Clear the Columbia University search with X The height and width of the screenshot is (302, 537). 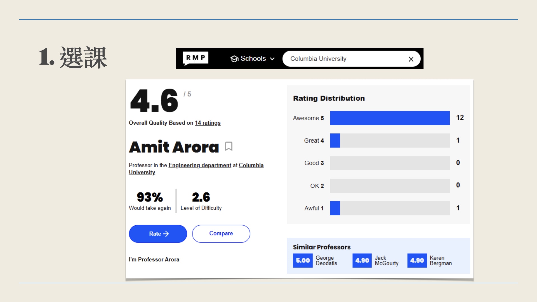click(x=411, y=59)
